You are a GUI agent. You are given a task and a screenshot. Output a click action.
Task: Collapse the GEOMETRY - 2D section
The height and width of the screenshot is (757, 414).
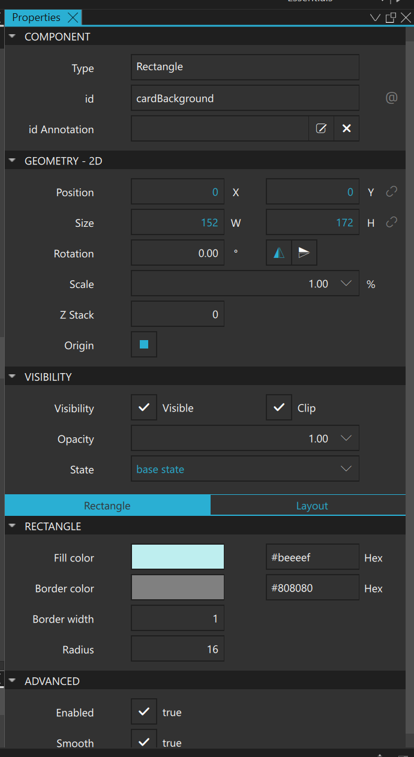pos(12,161)
